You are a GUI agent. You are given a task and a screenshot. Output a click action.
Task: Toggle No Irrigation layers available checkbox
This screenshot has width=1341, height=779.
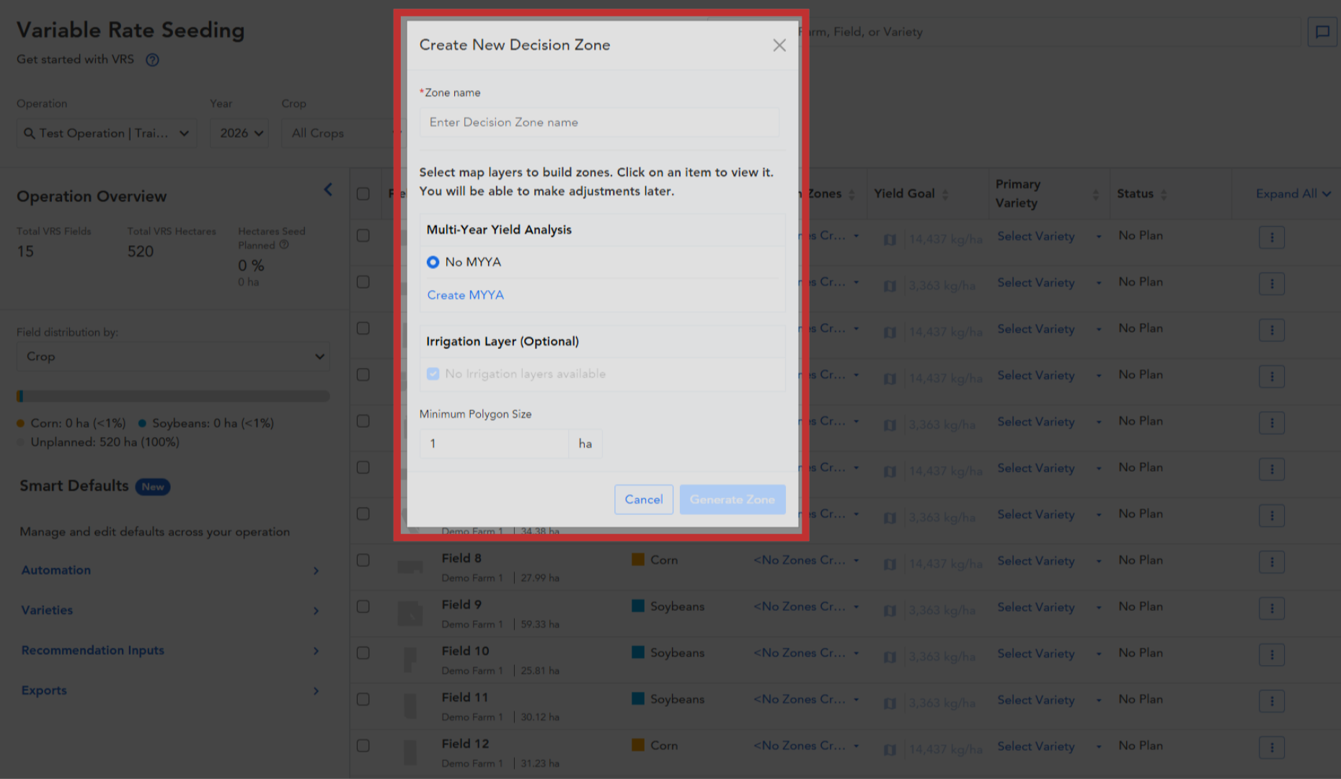click(x=433, y=374)
